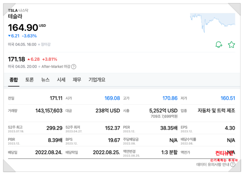Open the 재무 tab
Screen dimensions: 244x175
pyautogui.click(x=77, y=80)
